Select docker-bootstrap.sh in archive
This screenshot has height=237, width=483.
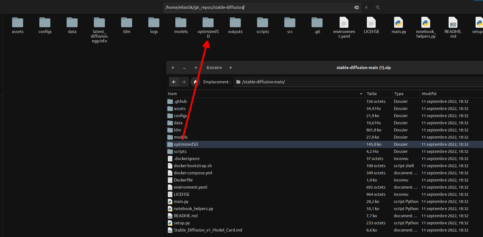coord(324,166)
